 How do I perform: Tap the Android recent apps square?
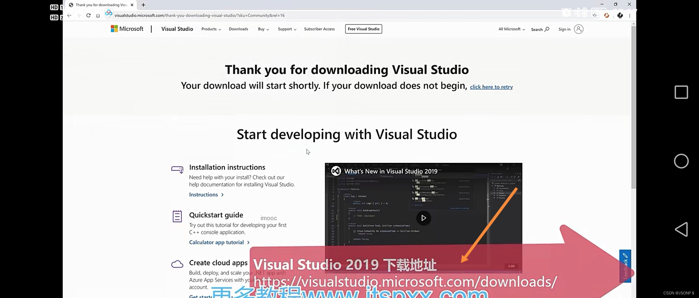pos(681,92)
